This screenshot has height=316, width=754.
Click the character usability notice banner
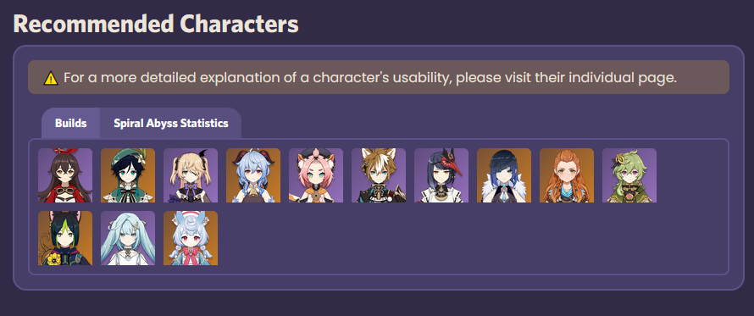[379, 77]
